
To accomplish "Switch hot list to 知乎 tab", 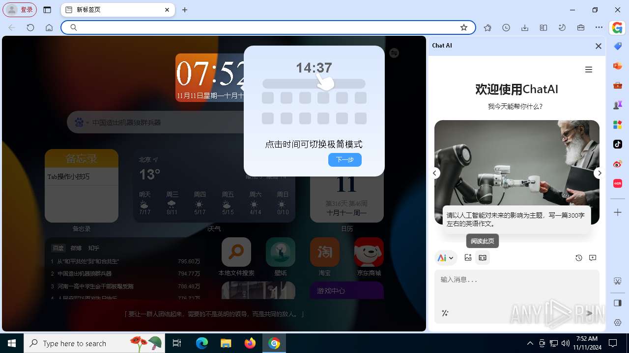I will click(94, 248).
